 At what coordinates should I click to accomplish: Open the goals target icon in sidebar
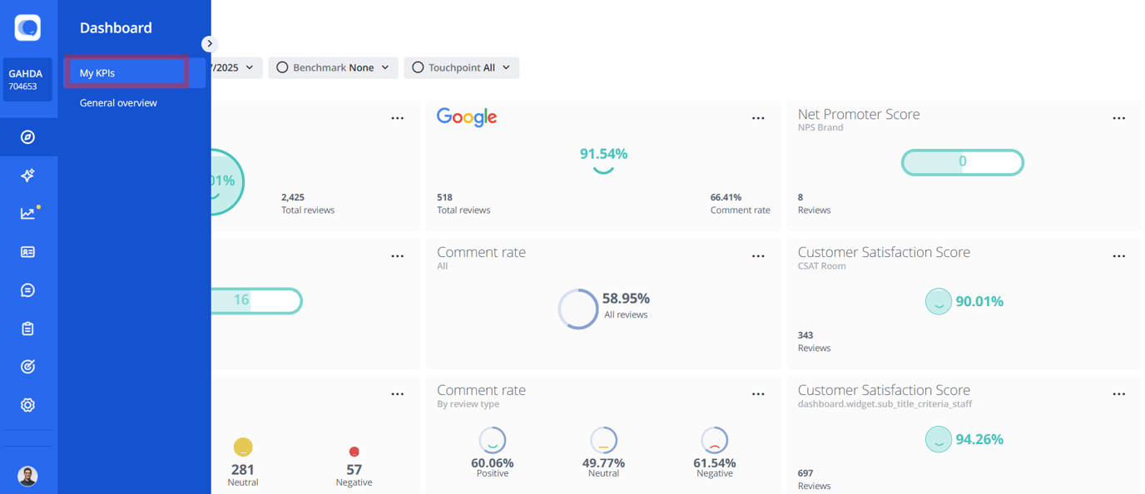pyautogui.click(x=27, y=366)
